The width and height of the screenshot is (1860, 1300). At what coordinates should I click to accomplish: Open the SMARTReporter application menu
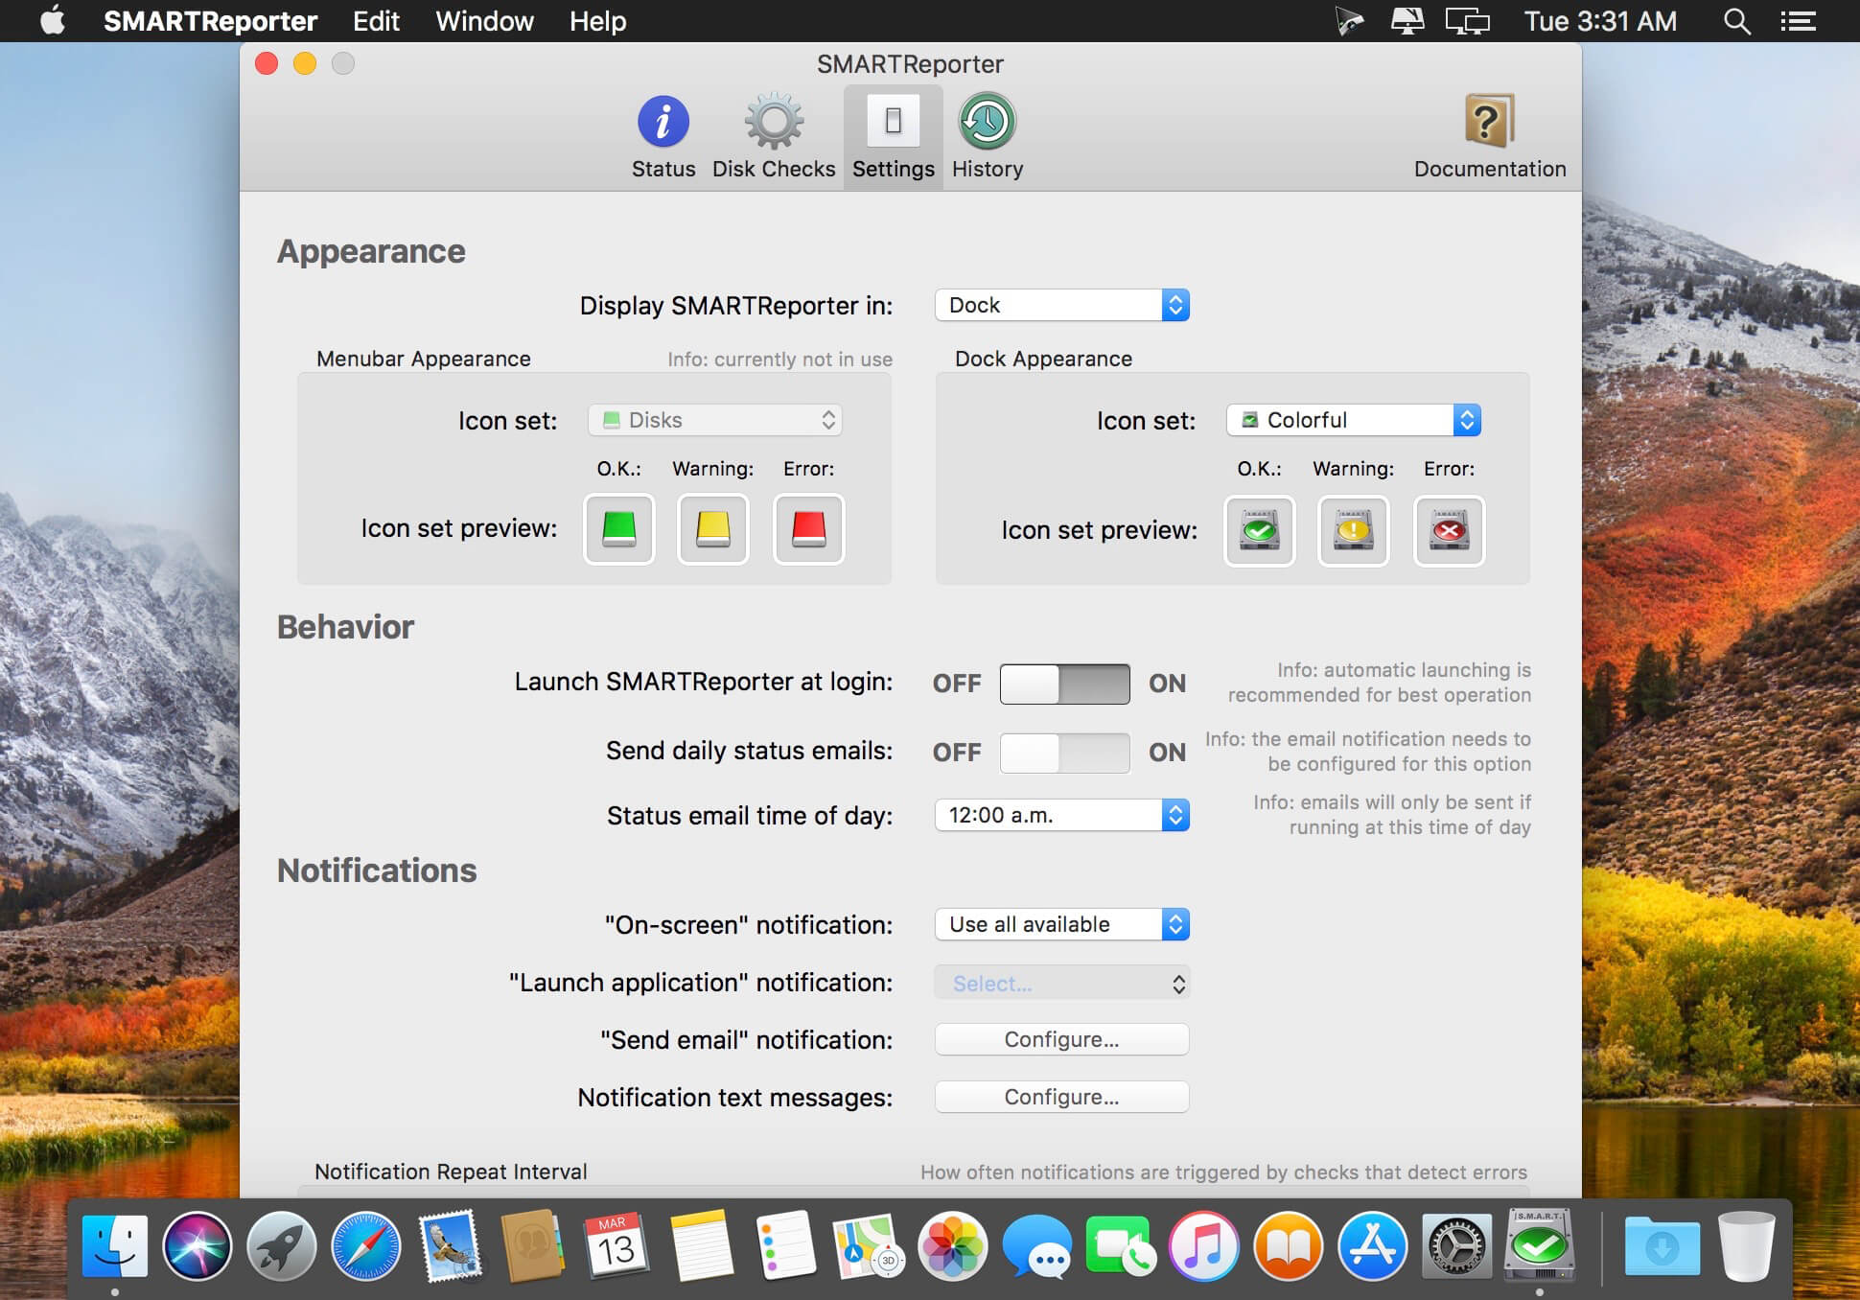[x=210, y=21]
